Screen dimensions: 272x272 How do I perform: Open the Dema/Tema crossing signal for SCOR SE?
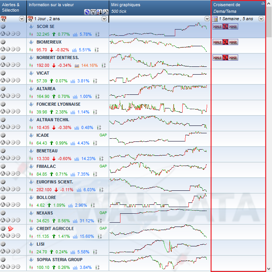coord(225,27)
